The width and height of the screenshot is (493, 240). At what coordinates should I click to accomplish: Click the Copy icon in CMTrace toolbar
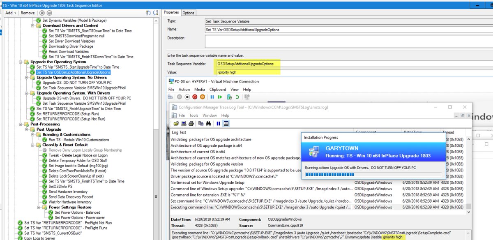[201, 123]
